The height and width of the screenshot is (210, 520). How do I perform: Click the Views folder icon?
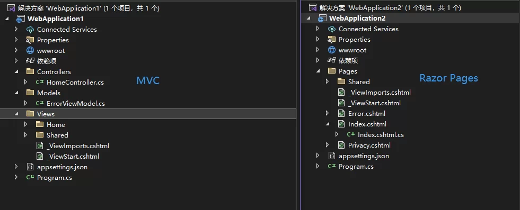click(30, 114)
